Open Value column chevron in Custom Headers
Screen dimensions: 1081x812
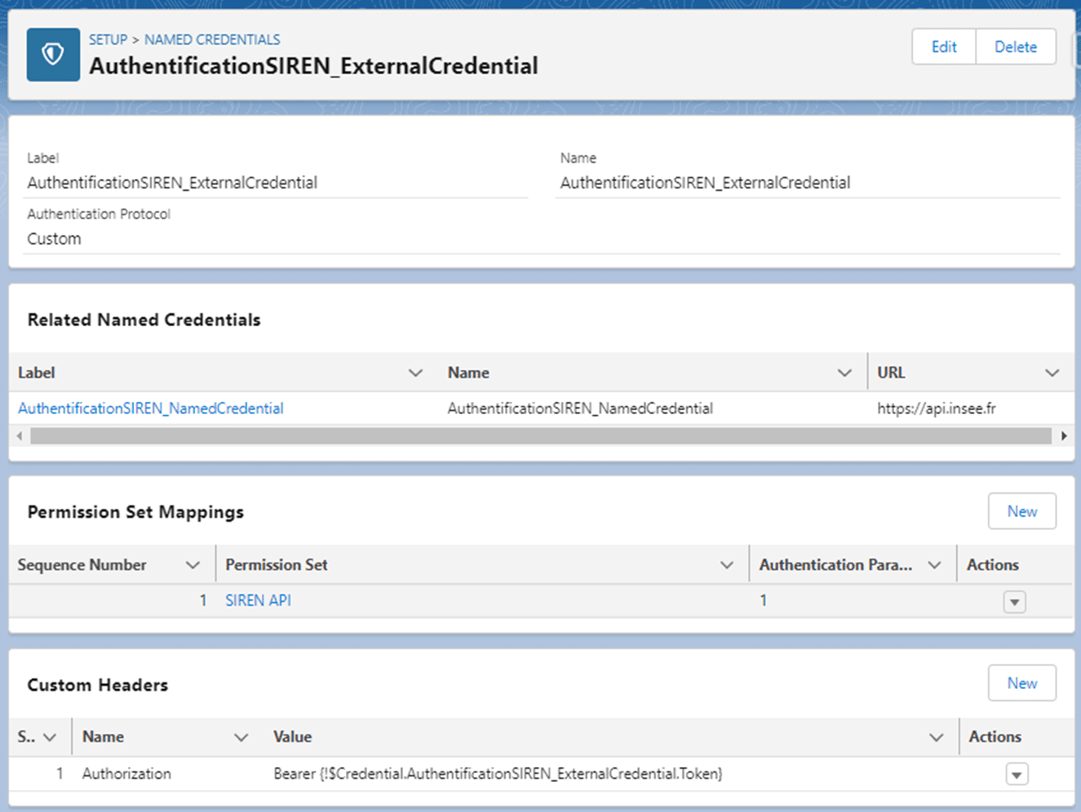click(x=937, y=737)
